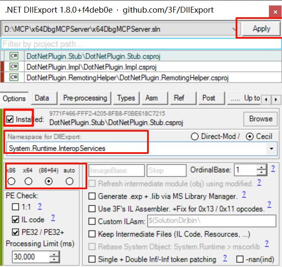Click the Browse button
The width and height of the screenshot is (282, 267).
(x=261, y=119)
